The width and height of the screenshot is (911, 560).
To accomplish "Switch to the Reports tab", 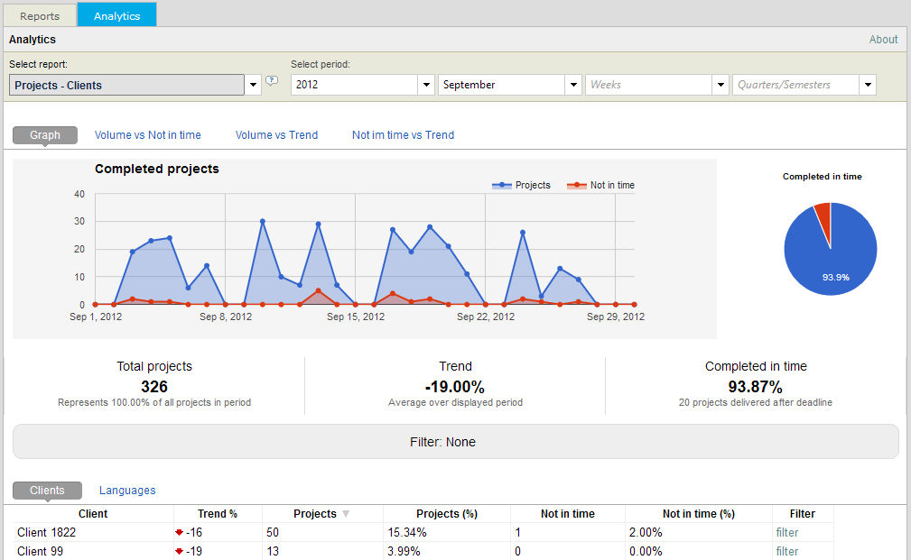I will pos(40,16).
